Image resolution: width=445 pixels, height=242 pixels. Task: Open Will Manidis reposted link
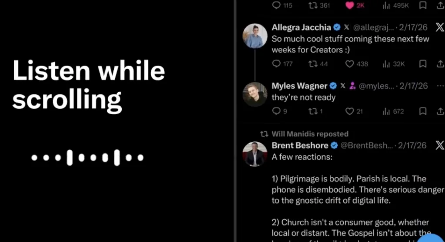point(310,134)
